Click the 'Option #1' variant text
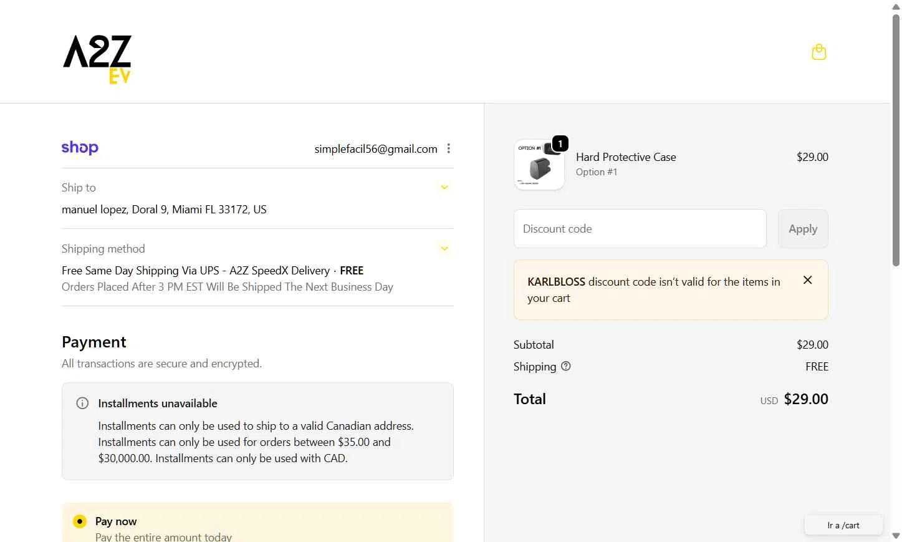902x542 pixels. (597, 172)
